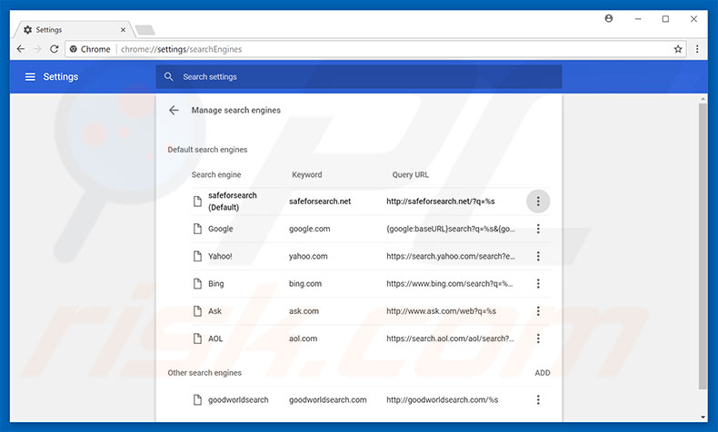The width and height of the screenshot is (718, 432).
Task: Open the Chrome three-dot menu
Action: point(697,49)
